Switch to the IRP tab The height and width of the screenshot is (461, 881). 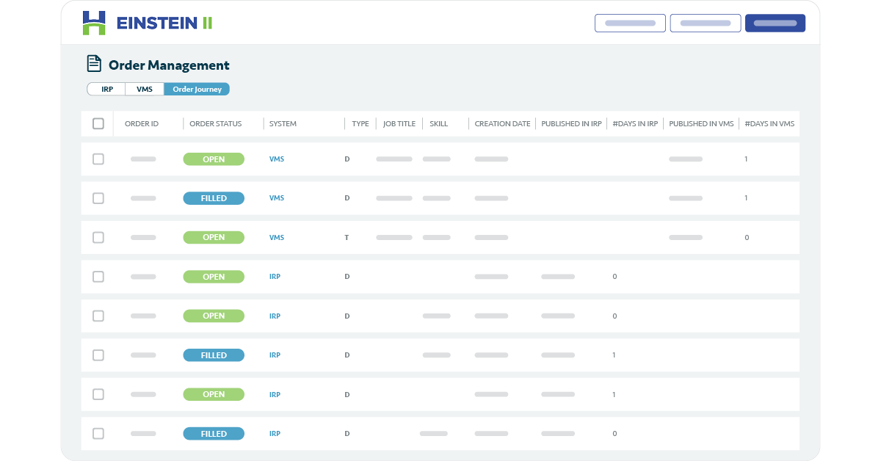click(x=107, y=89)
